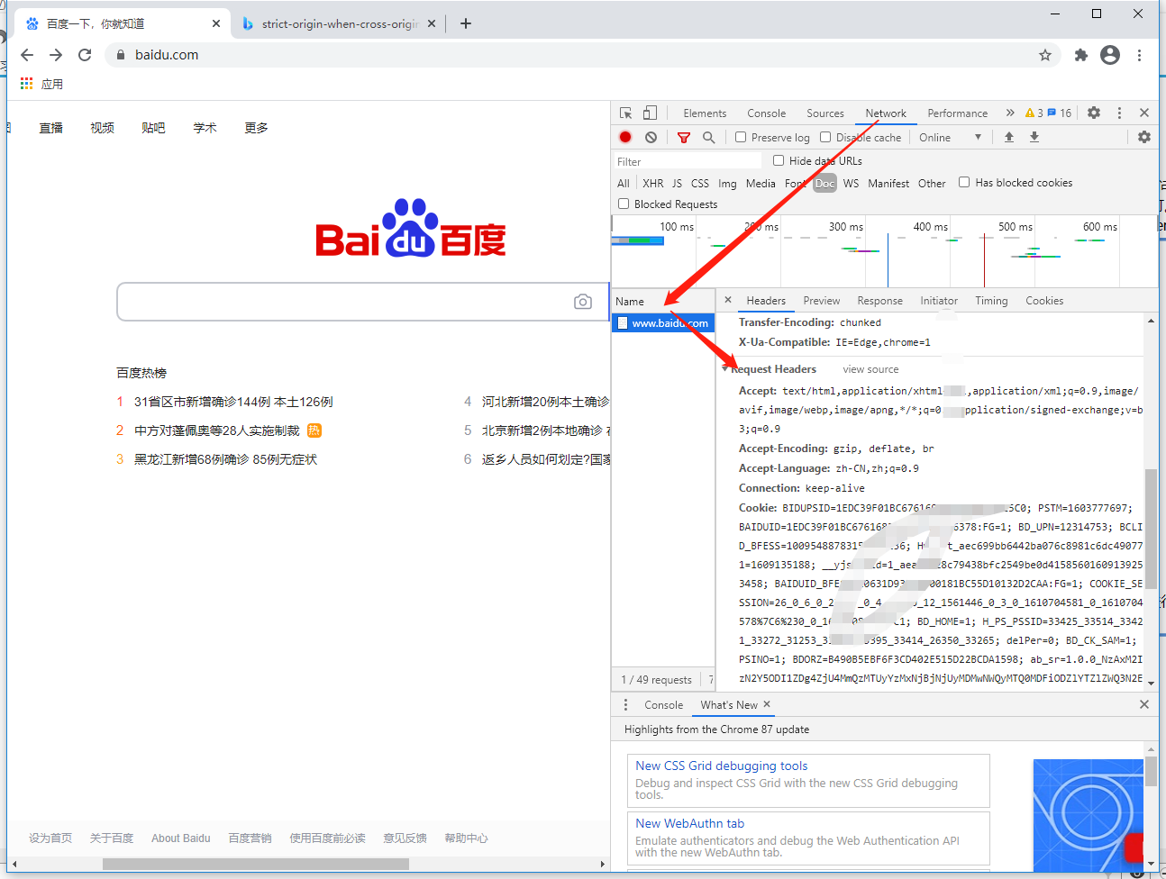Click the view source link
The height and width of the screenshot is (879, 1166).
click(x=870, y=368)
